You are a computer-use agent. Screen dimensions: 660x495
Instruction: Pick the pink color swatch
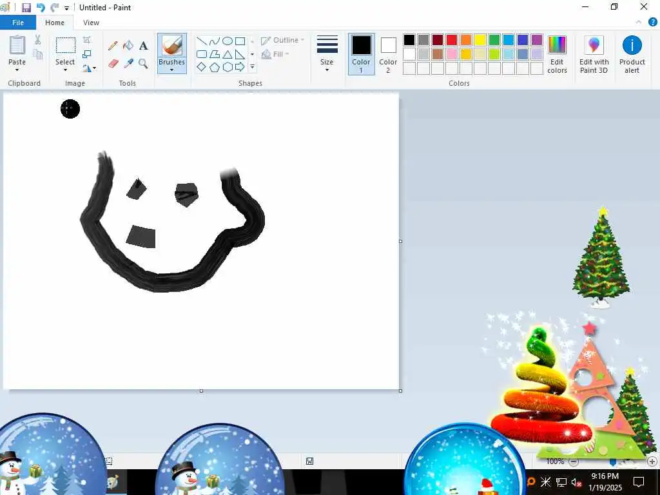pos(452,54)
